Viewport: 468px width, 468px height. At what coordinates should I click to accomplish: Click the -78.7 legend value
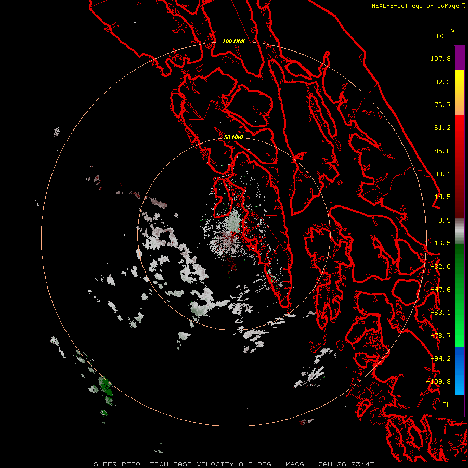click(440, 336)
